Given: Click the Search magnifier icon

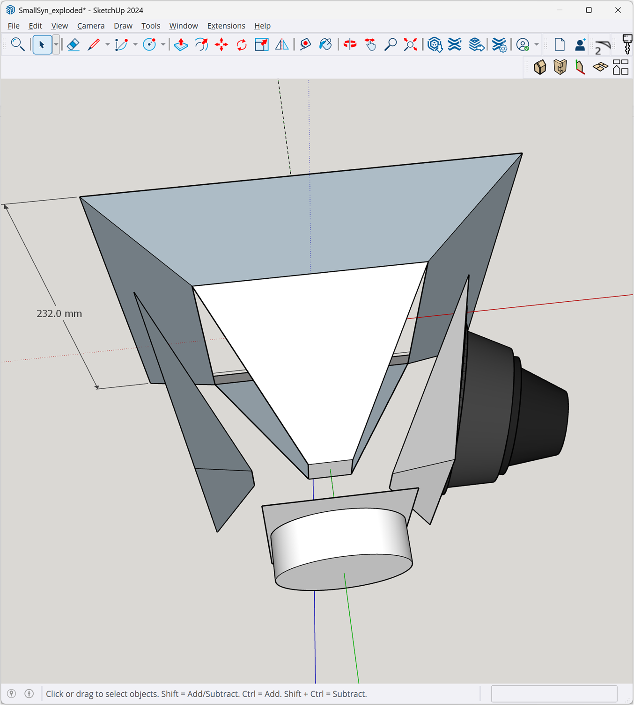Looking at the screenshot, I should pyautogui.click(x=17, y=44).
